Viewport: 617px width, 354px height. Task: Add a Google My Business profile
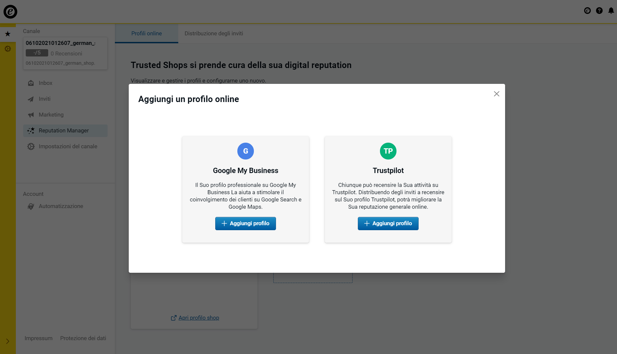[245, 224]
